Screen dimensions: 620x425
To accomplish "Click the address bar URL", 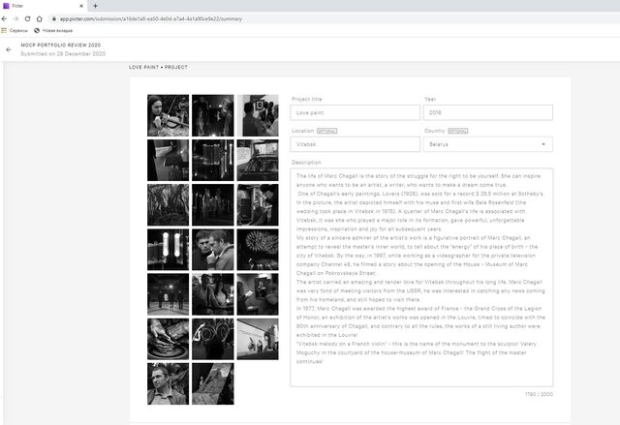I will tap(151, 19).
